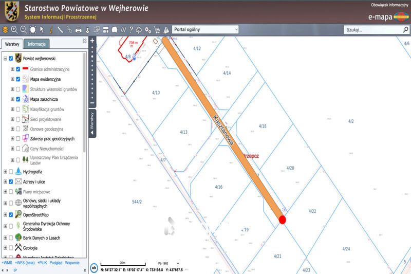The width and height of the screenshot is (411, 274).
Task: Click the layers stack toolbar icon
Action: point(5,30)
